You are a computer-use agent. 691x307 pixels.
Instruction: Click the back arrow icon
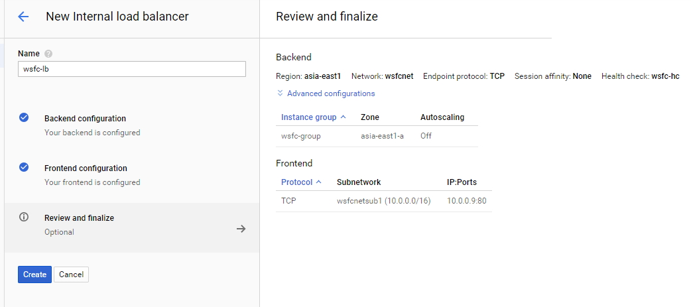[x=23, y=17]
